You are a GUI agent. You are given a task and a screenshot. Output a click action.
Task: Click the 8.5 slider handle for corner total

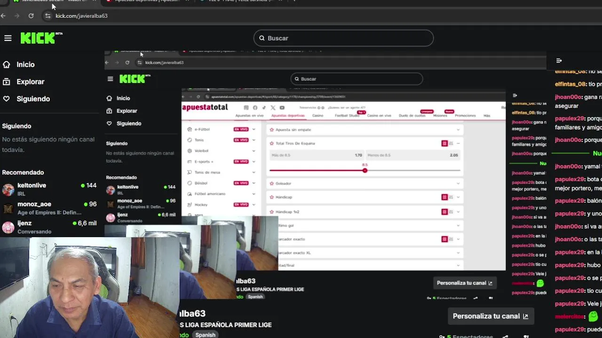[x=364, y=170]
